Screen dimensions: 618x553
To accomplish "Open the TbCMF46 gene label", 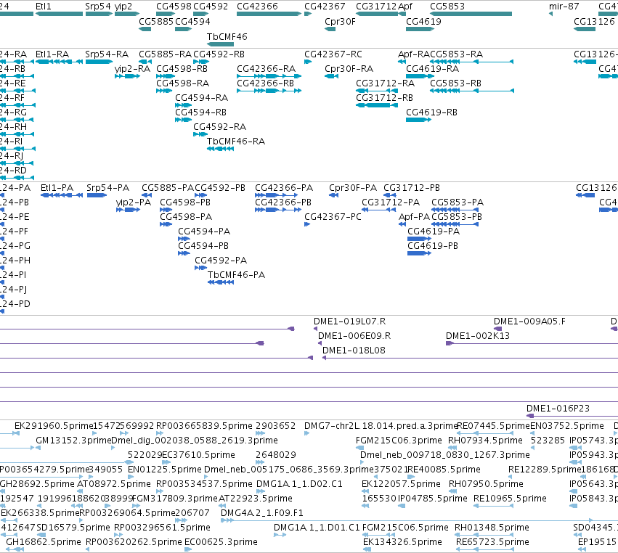I will (227, 36).
